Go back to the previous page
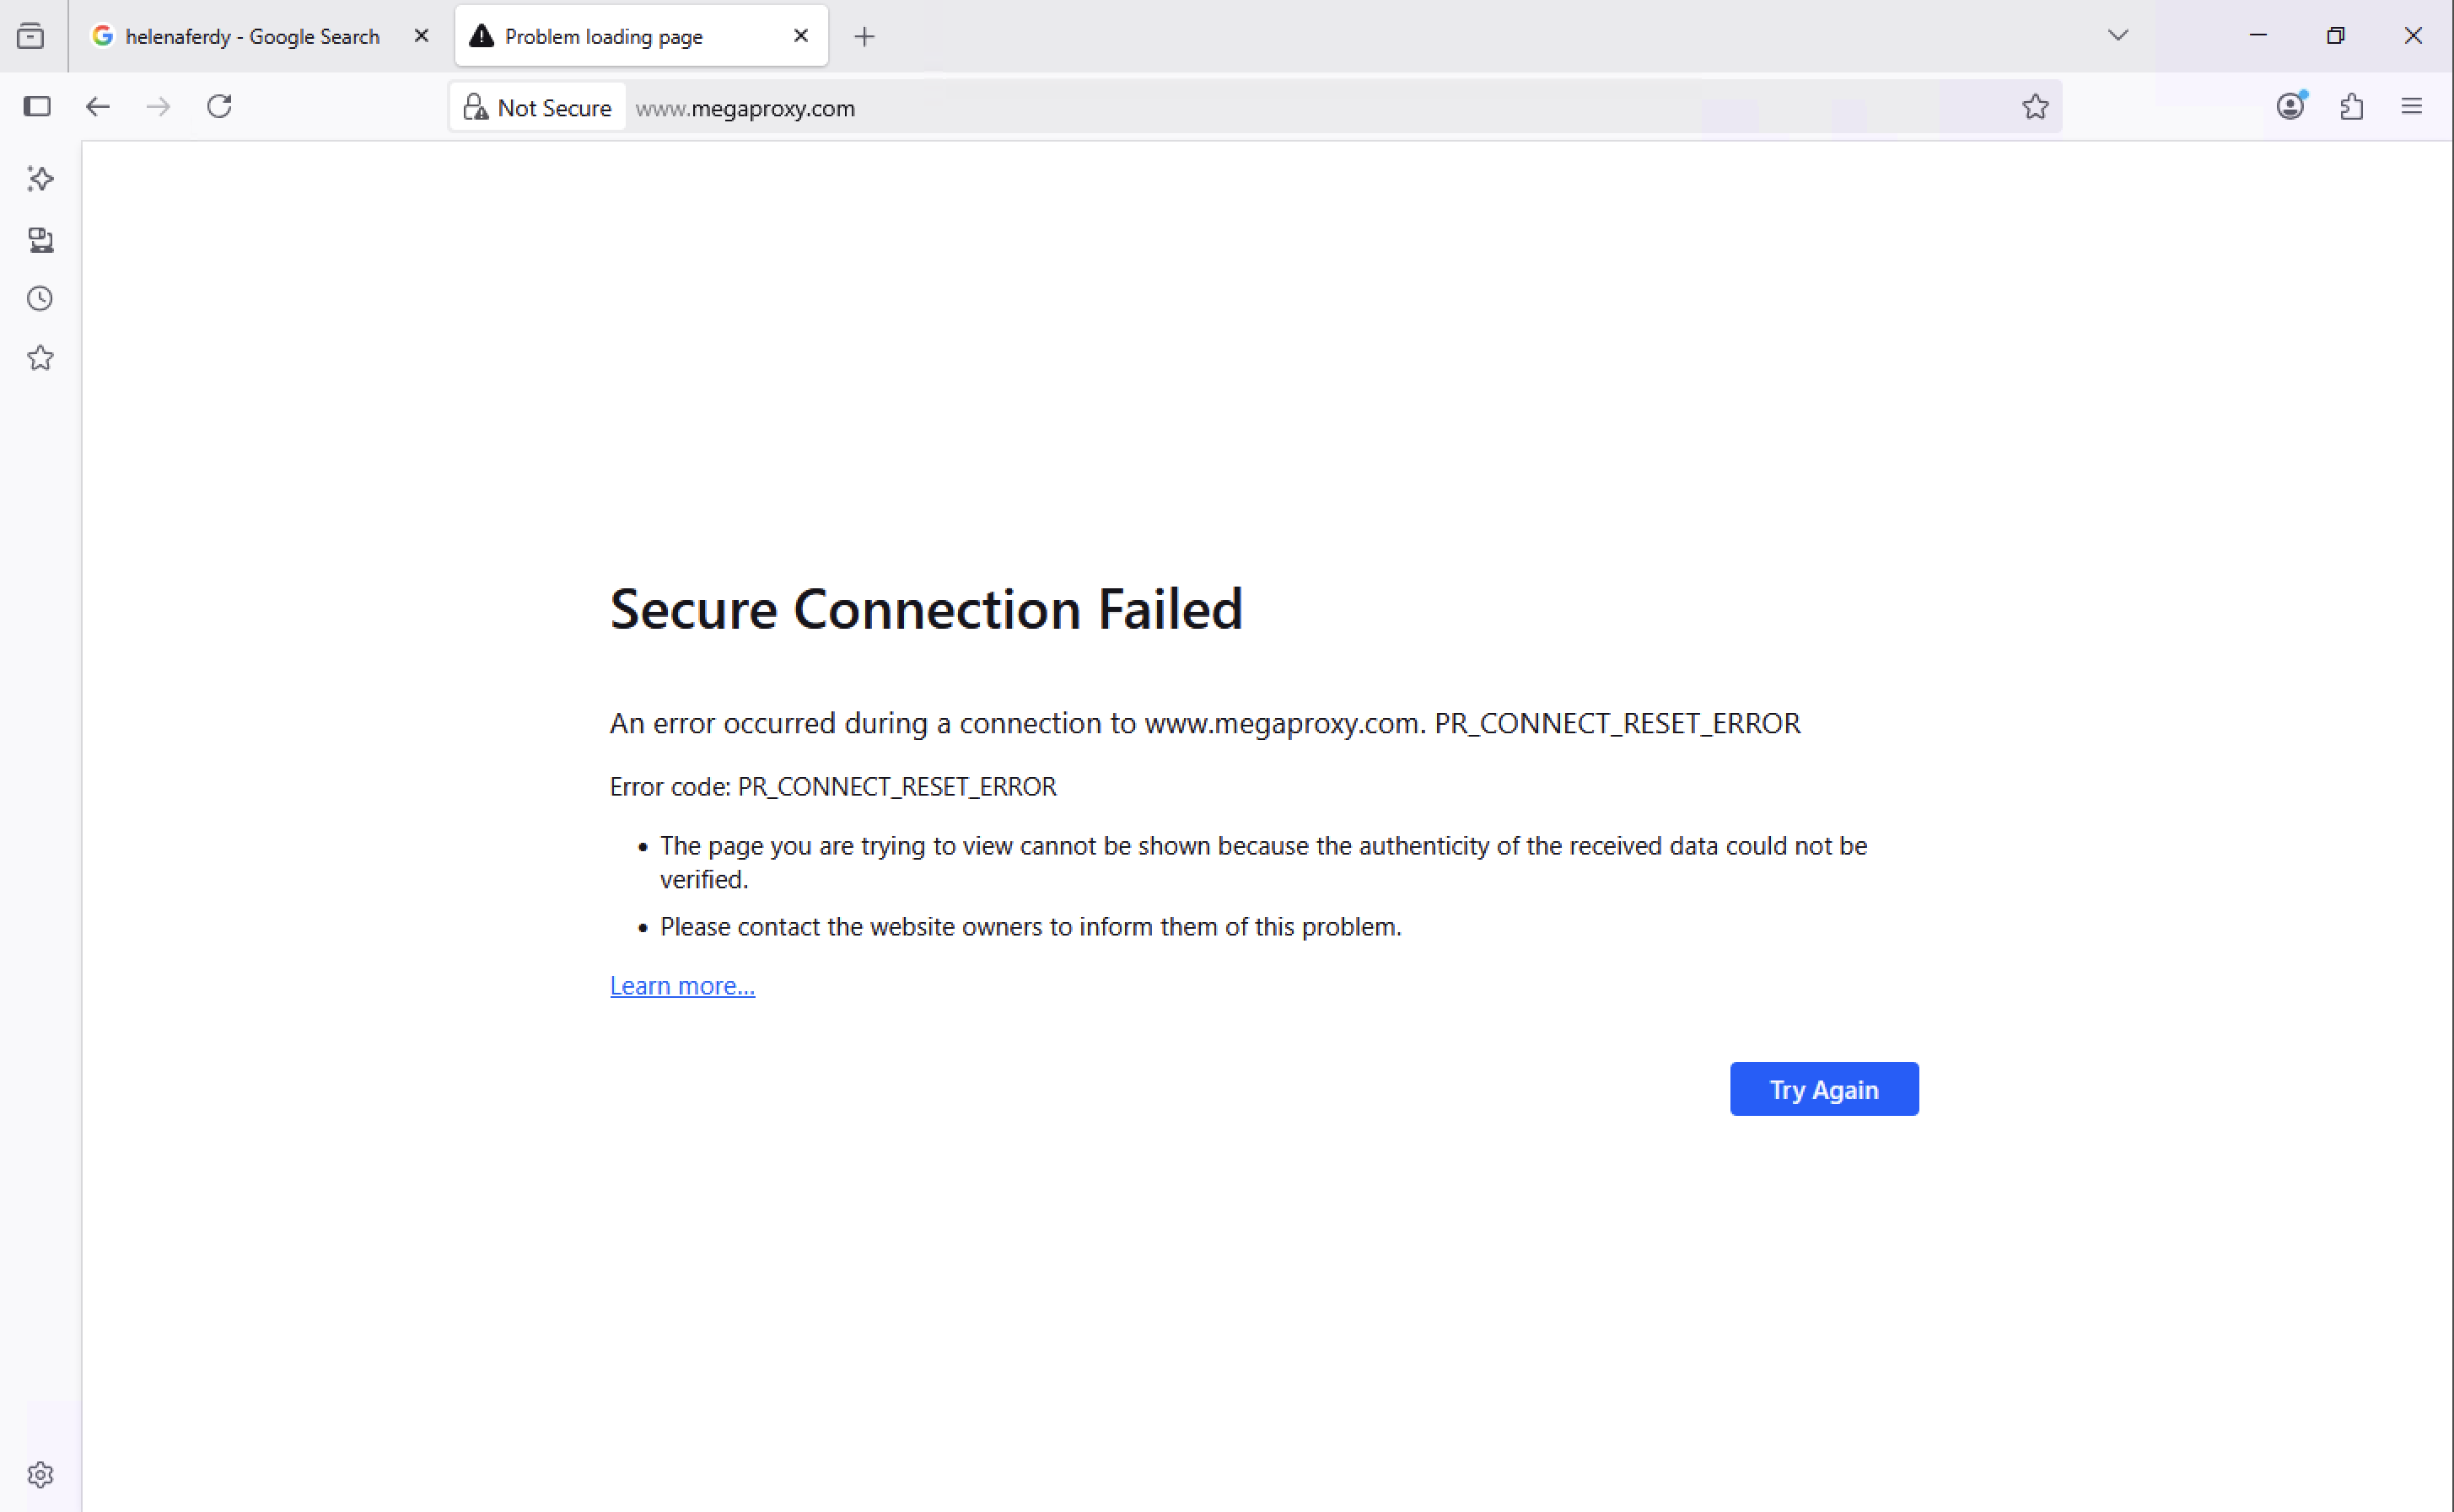 (97, 106)
